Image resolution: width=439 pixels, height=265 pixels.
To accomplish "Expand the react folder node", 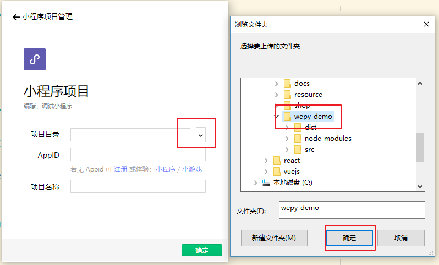I will tap(266, 161).
